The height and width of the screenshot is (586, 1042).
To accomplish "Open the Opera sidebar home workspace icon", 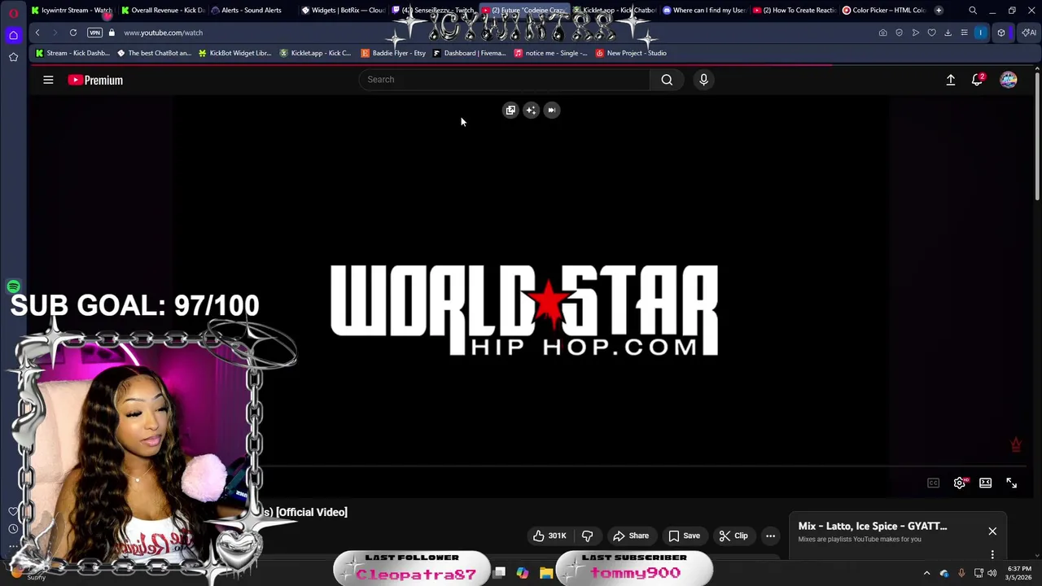I will pos(13,35).
